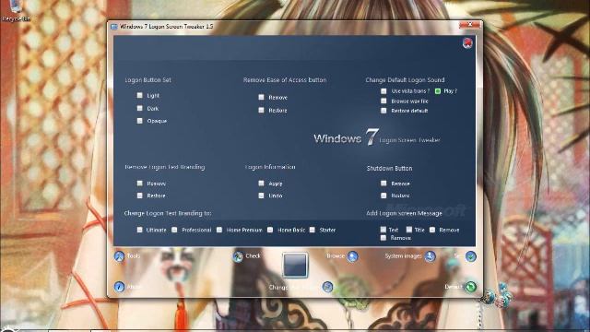Tick the Restore default sound checkbox
The image size is (590, 332).
tap(383, 111)
